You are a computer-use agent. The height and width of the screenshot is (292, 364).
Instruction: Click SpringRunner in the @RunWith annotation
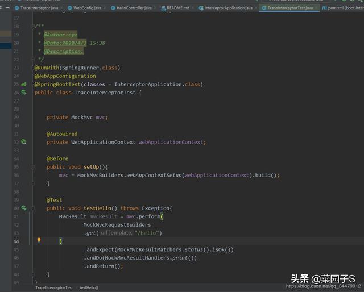click(82, 68)
